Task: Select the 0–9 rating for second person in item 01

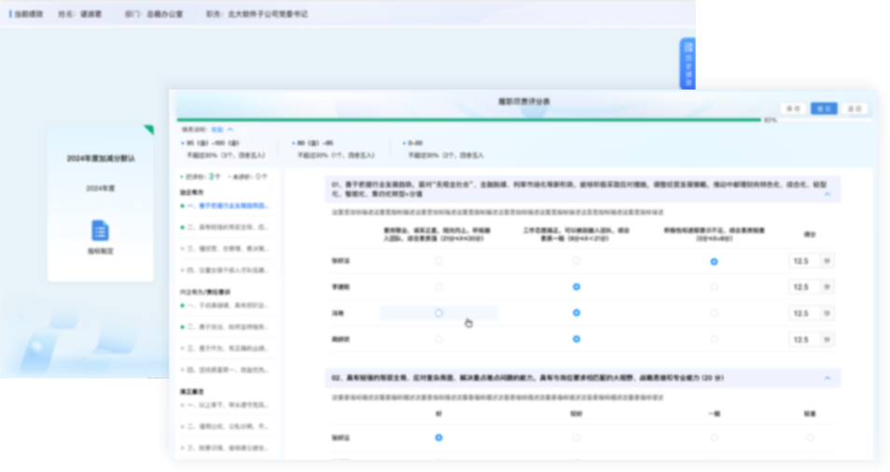Action: (x=714, y=286)
